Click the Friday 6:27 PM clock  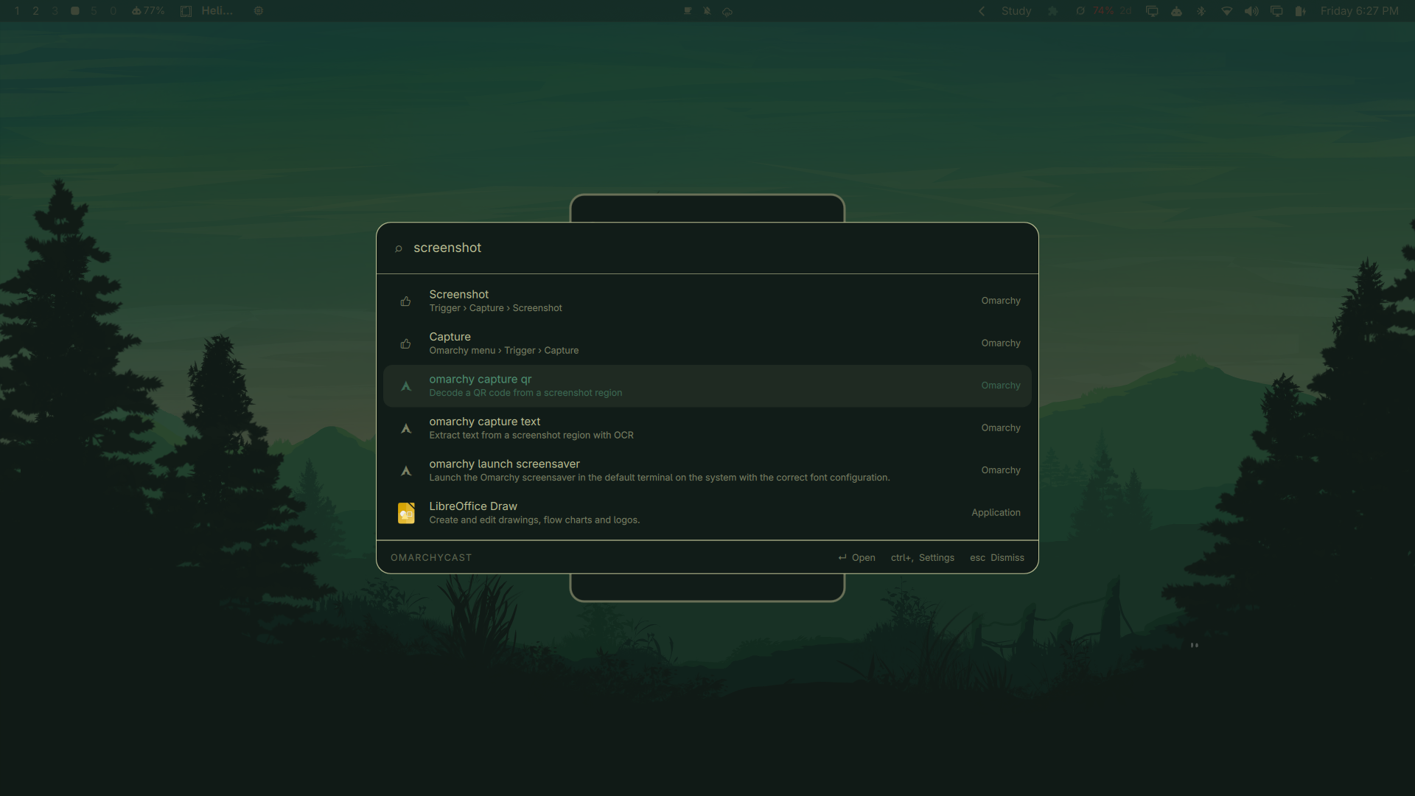click(1359, 11)
